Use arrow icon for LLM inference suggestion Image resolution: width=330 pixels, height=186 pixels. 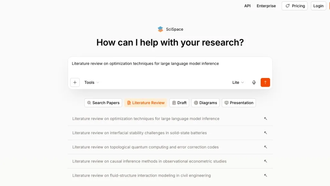(x=266, y=119)
